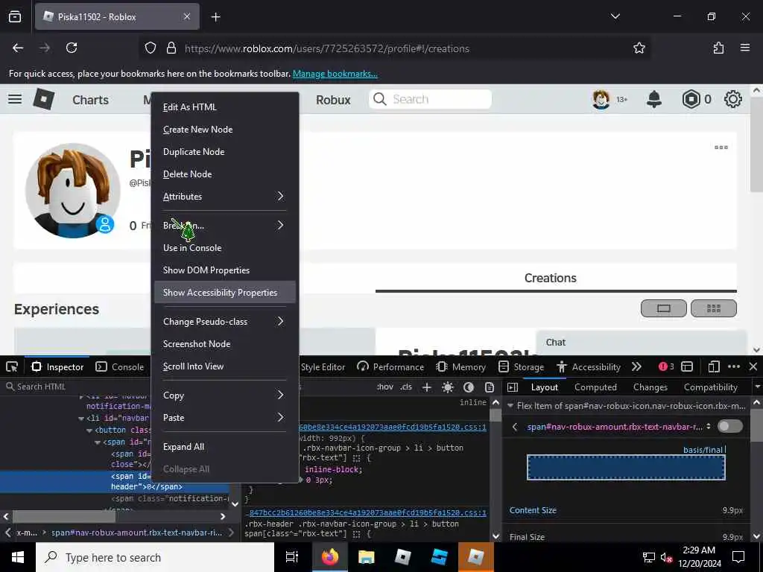Expand the Break on submenu

pos(224,226)
